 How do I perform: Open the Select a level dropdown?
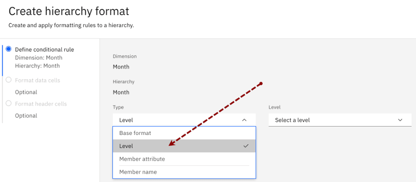click(x=333, y=120)
